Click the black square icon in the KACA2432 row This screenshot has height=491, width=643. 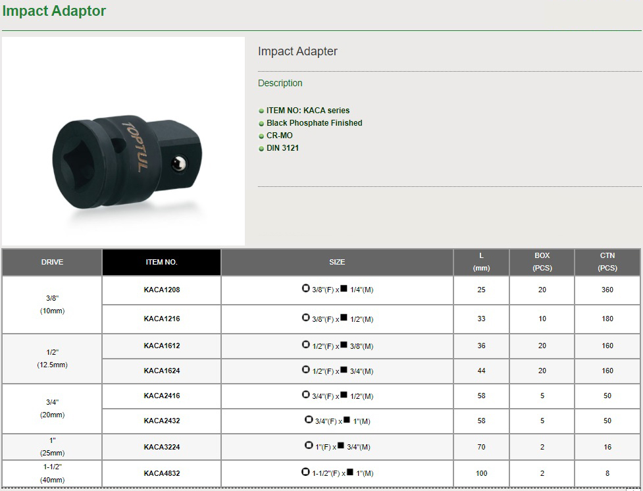tap(346, 419)
